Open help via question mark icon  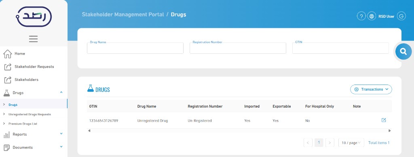(x=361, y=16)
